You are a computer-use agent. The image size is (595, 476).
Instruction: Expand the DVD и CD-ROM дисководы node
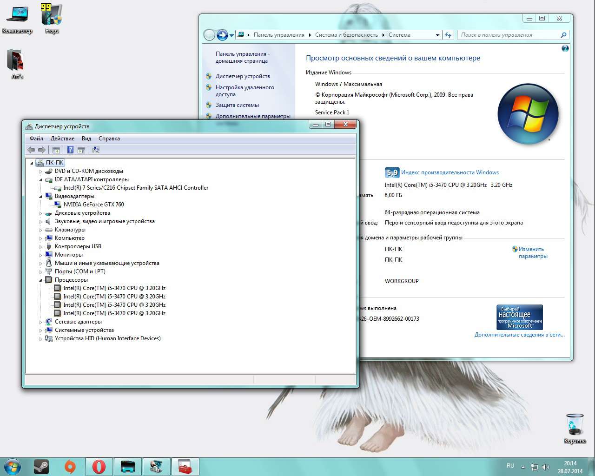(41, 172)
